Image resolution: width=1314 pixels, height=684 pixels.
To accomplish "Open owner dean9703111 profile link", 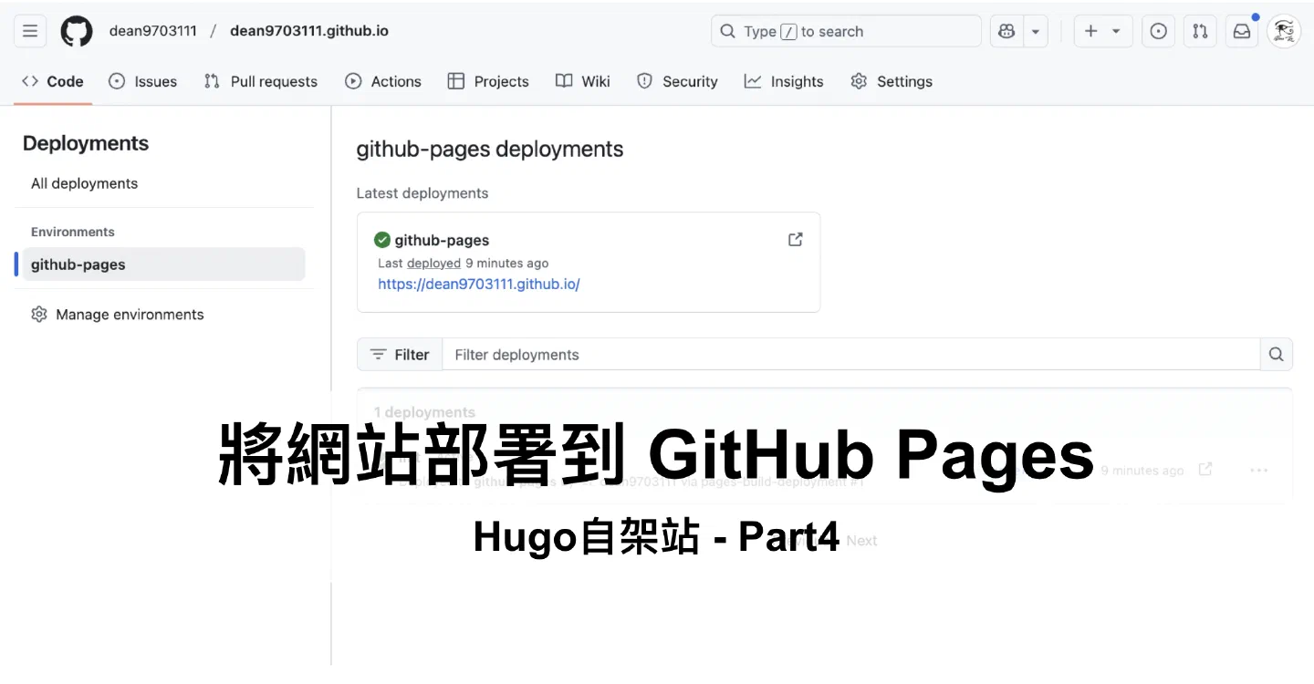I will click(152, 31).
